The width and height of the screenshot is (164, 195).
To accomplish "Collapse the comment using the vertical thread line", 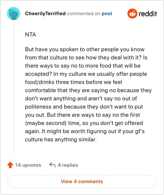I will (x=14, y=88).
